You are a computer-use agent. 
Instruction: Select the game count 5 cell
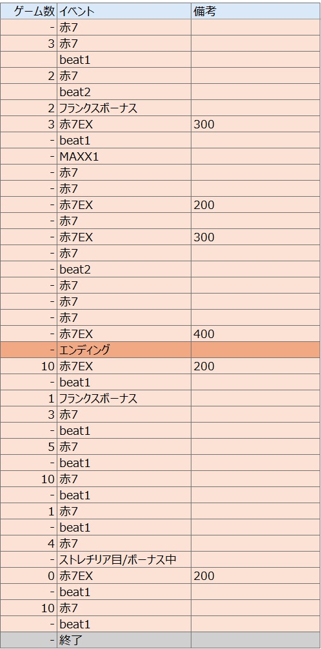click(x=28, y=446)
